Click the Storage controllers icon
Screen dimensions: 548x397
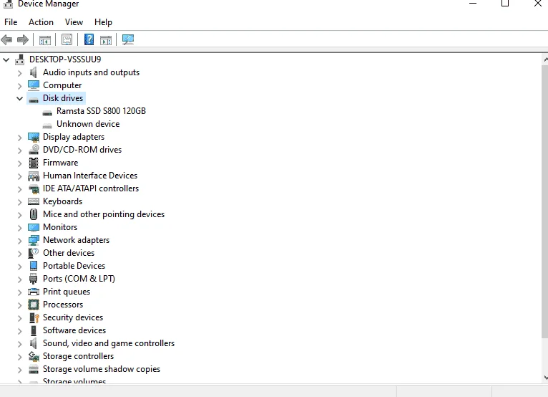(34, 356)
